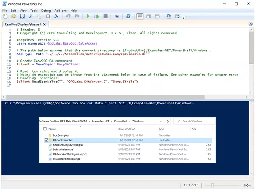Click the Open script folder icon
255x189 pixels.
[x=13, y=16]
